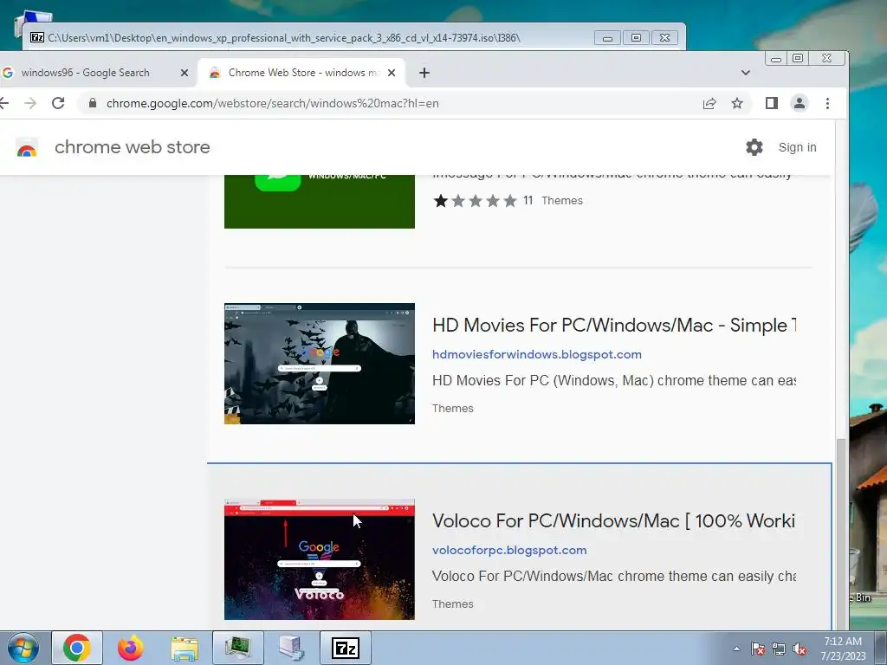Open the Action Center flag icon
The height and width of the screenshot is (665, 887).
758,649
